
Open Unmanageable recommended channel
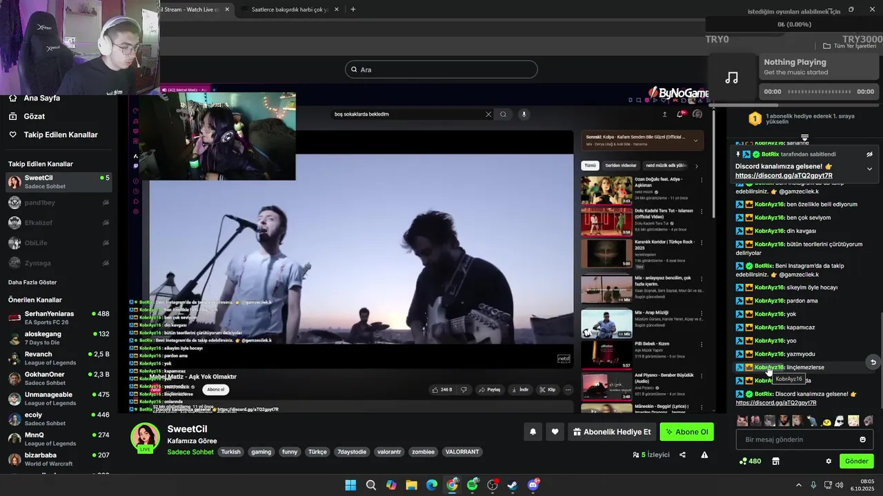coord(59,398)
